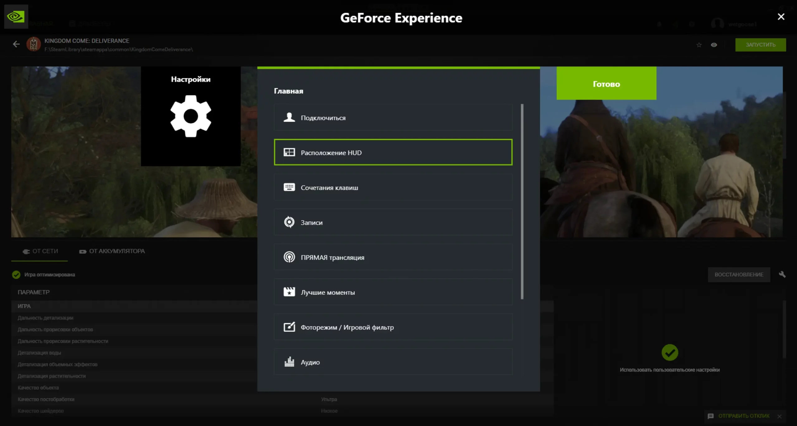Close the GeForce Experience overlay
The width and height of the screenshot is (797, 426).
point(781,17)
